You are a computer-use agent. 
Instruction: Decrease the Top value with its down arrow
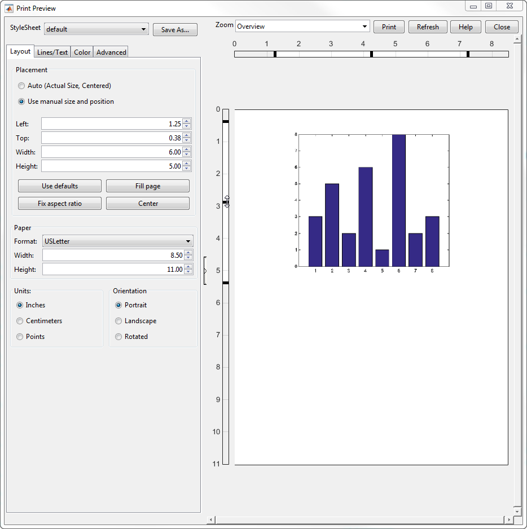tap(187, 140)
